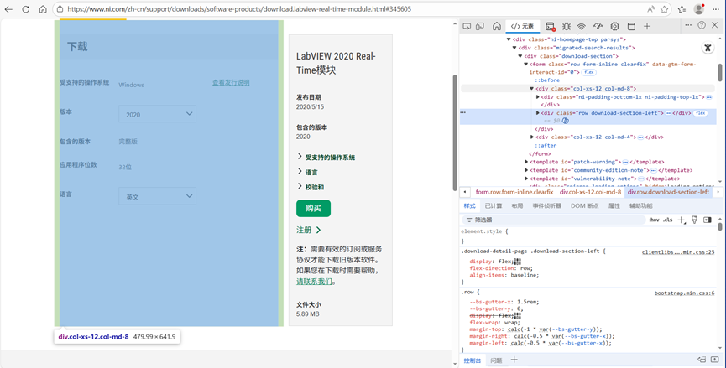Click the dock quick view icon in drawer
This screenshot has height=368, width=726.
[702, 360]
